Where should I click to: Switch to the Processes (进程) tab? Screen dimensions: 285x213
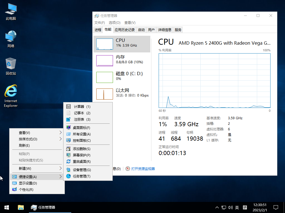(98, 30)
